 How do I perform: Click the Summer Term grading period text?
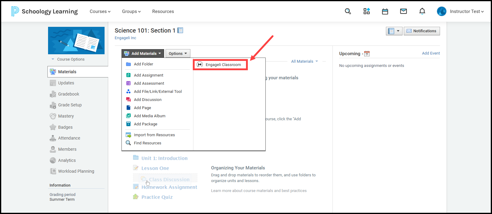(x=62, y=200)
